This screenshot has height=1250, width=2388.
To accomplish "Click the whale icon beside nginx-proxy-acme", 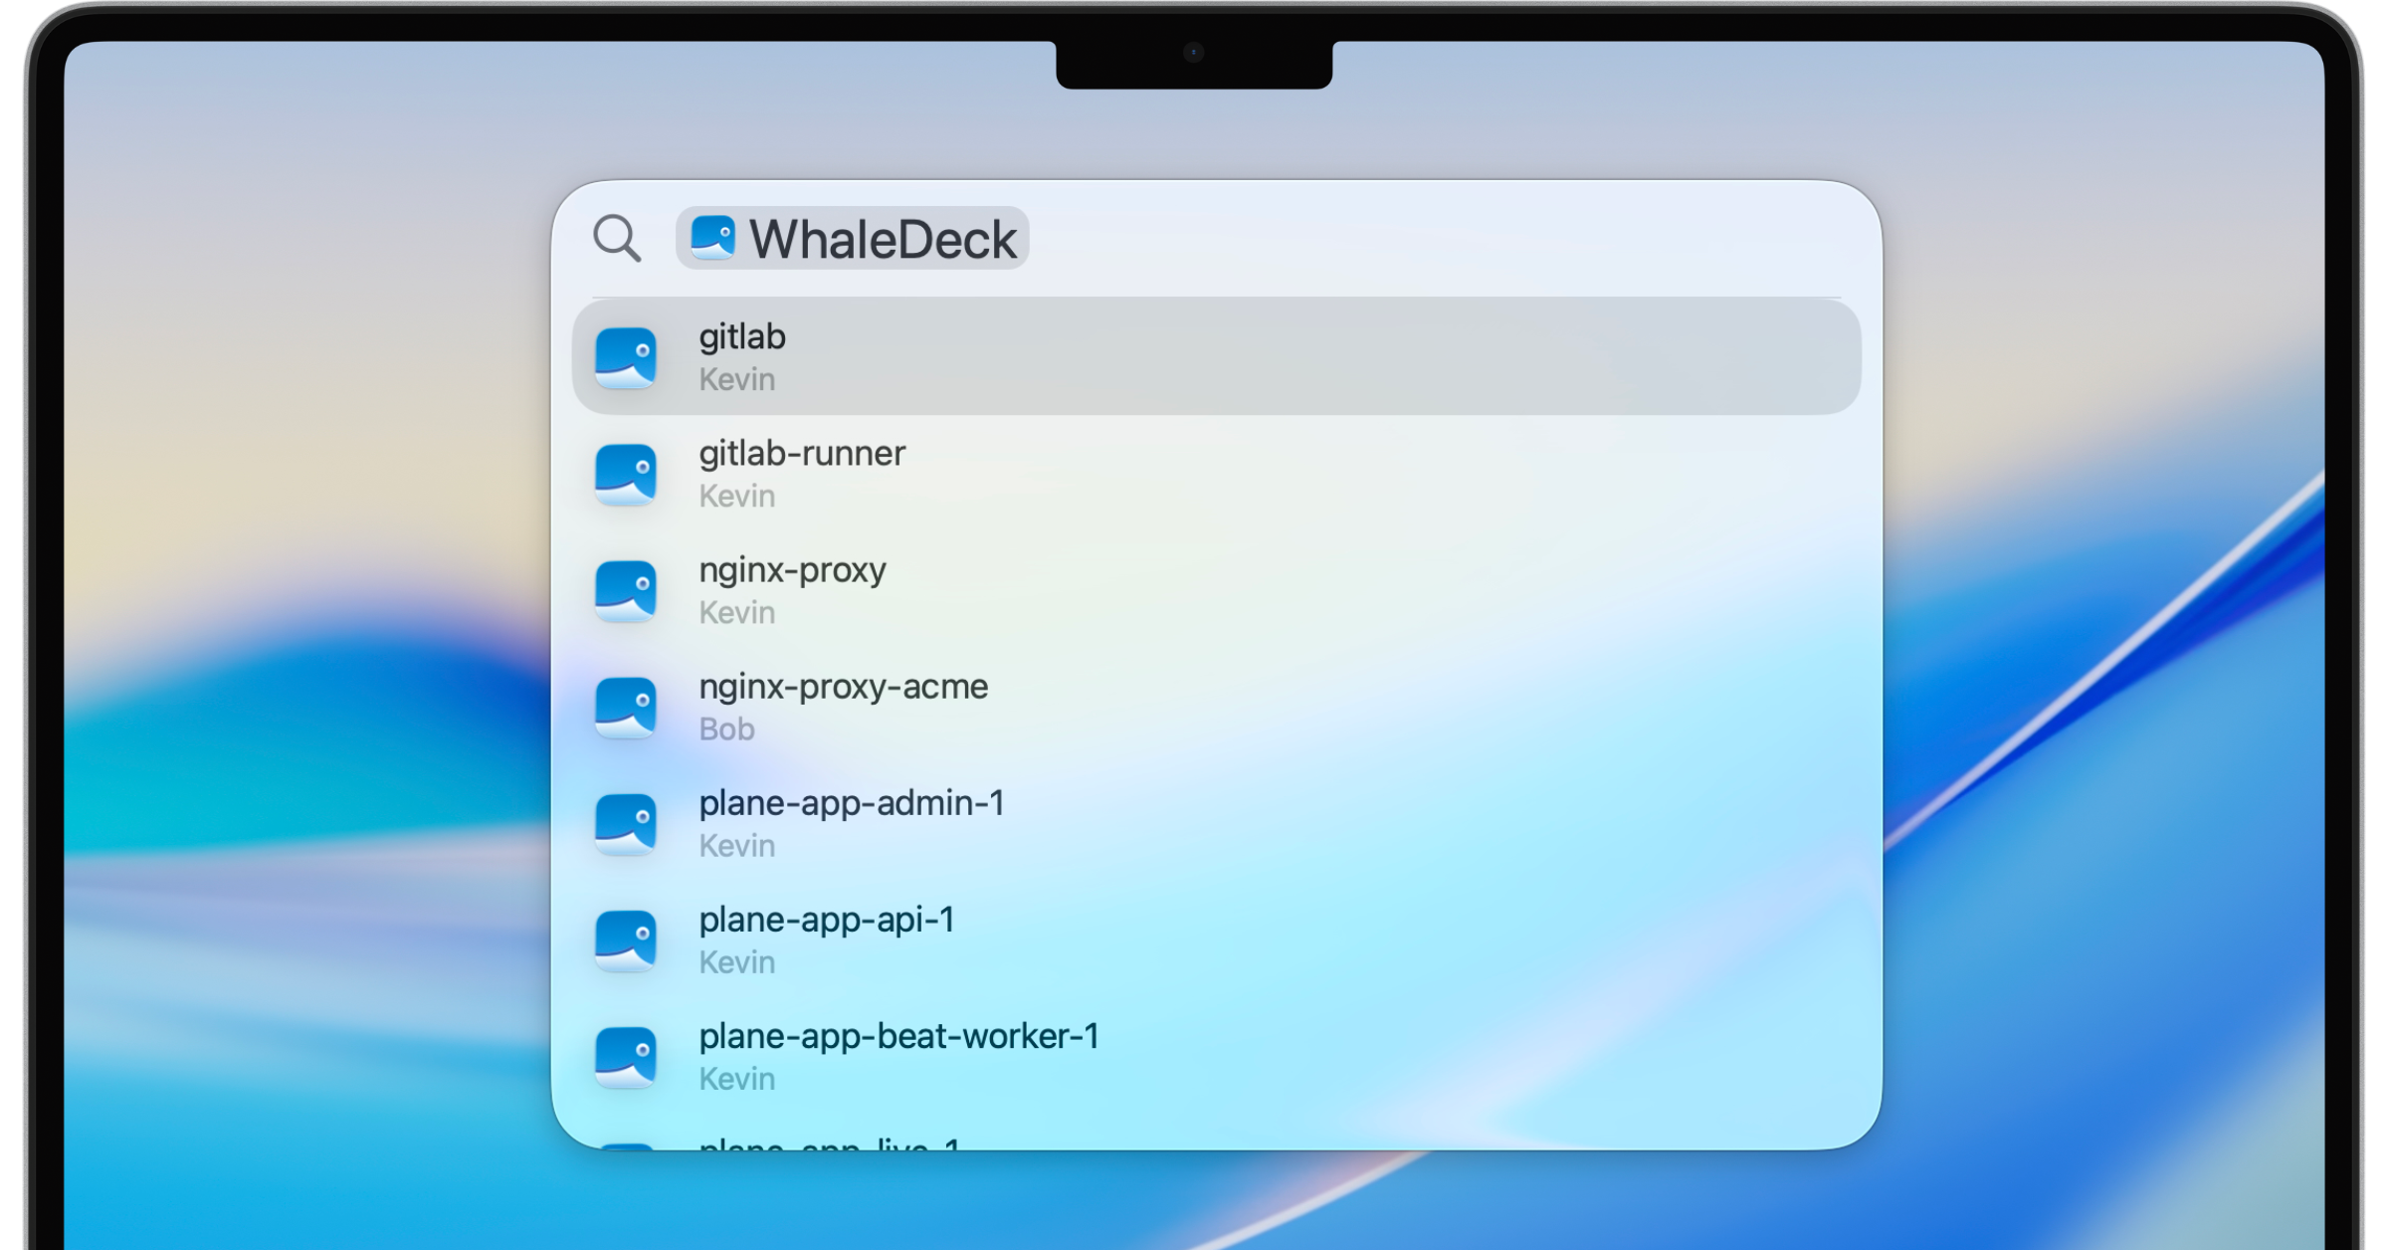I will tap(626, 708).
